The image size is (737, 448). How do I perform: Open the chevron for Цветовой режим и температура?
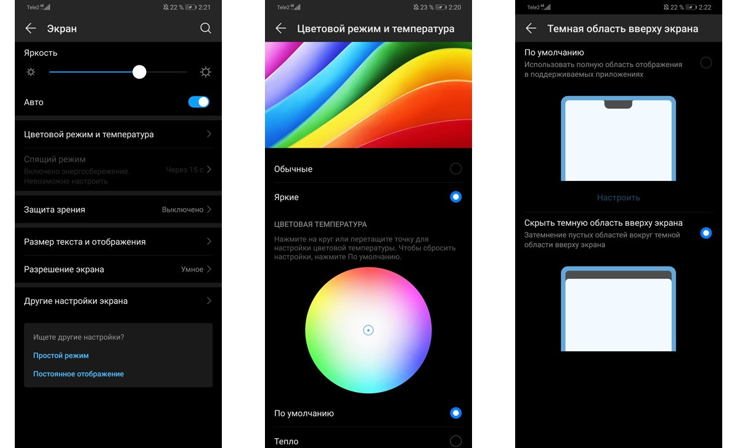point(209,134)
